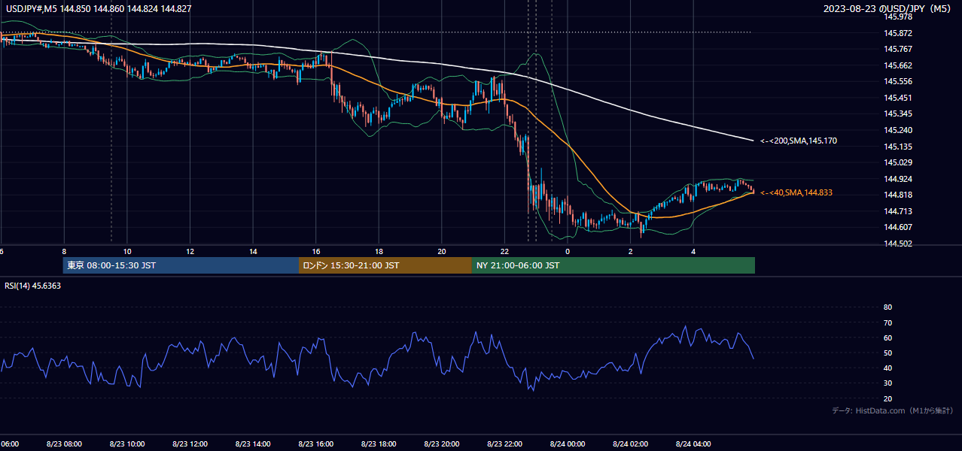Viewport: 962px width, 451px height.
Task: Click the 8/23 14:00 bottom time label
Action: 252,443
